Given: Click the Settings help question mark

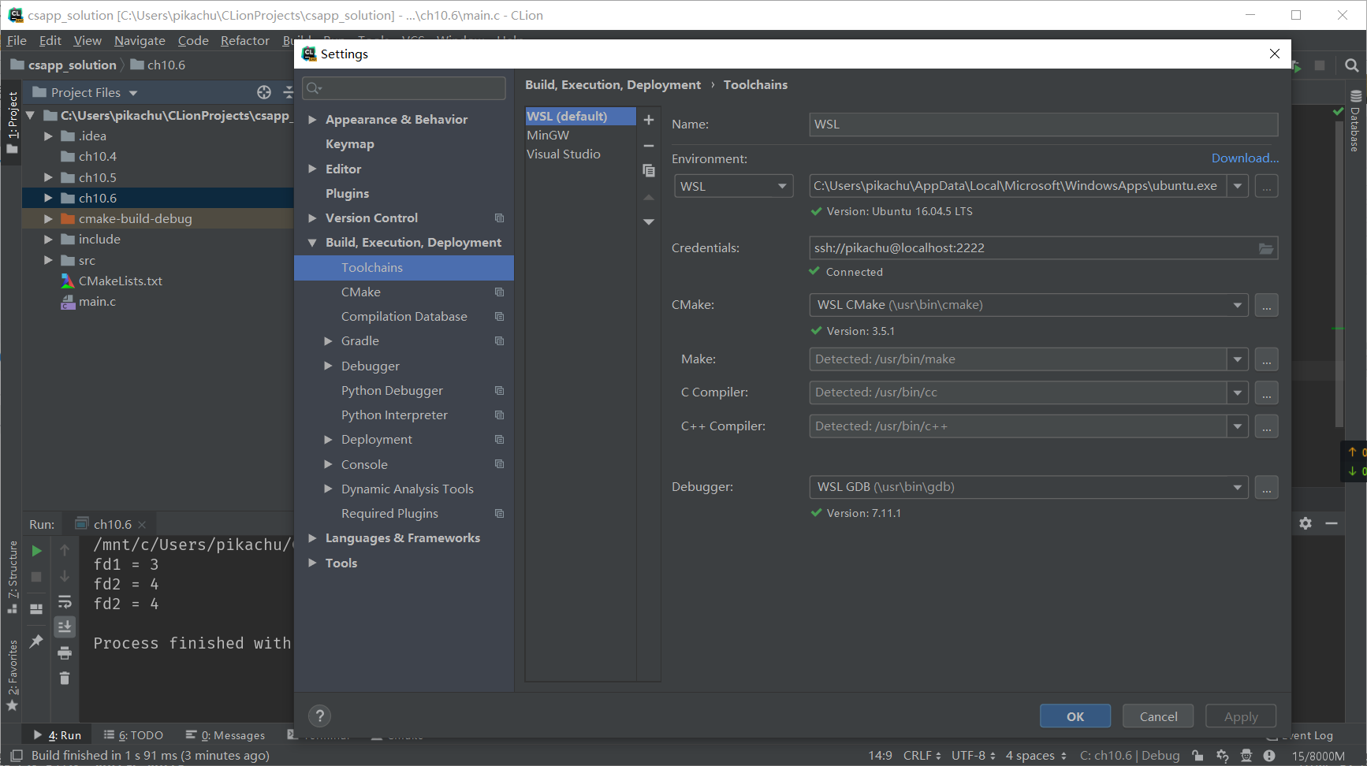Looking at the screenshot, I should pyautogui.click(x=319, y=716).
